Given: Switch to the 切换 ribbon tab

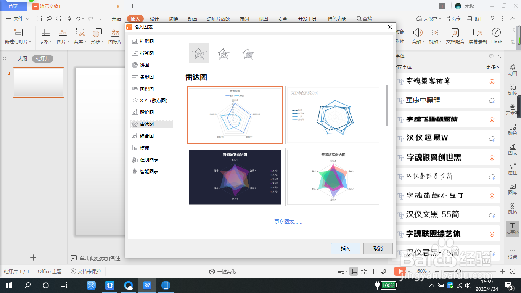Looking at the screenshot, I should pos(174,19).
